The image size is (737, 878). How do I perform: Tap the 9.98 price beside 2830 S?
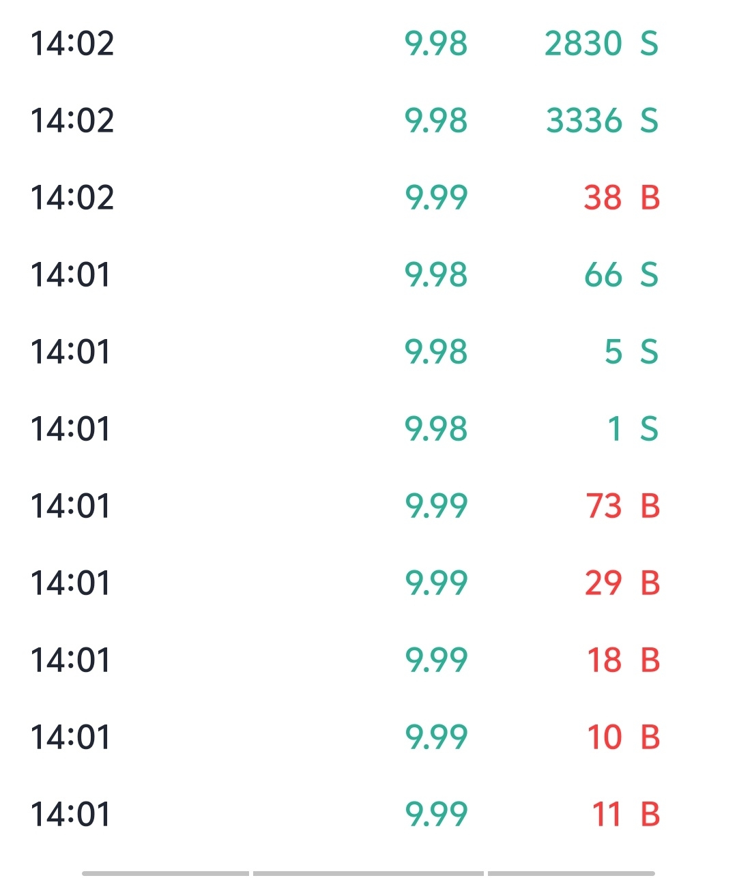click(436, 44)
